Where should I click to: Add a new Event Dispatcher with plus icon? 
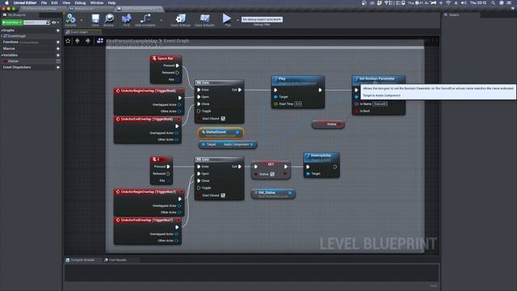tap(58, 67)
